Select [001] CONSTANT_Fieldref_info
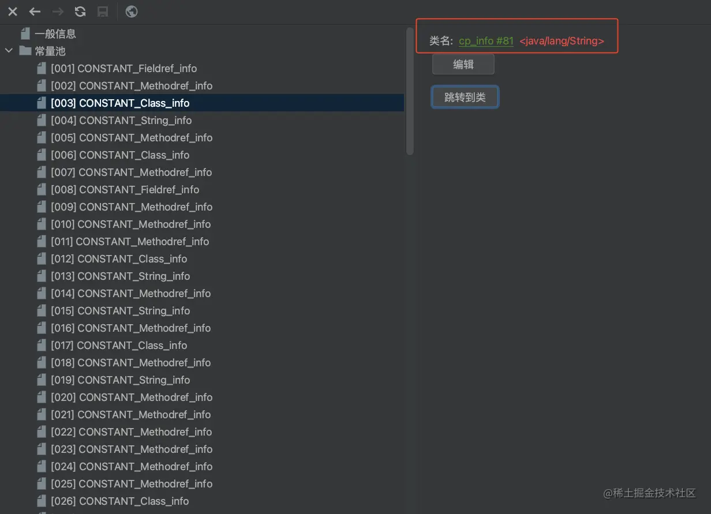Screen dimensions: 711x514 pos(202,68)
